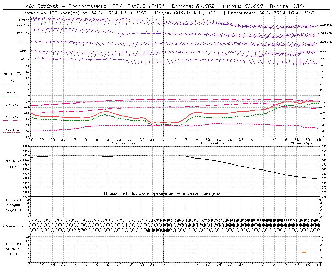
Task: Click the 'Облачность' cloud cover label
Action: (x=13, y=226)
